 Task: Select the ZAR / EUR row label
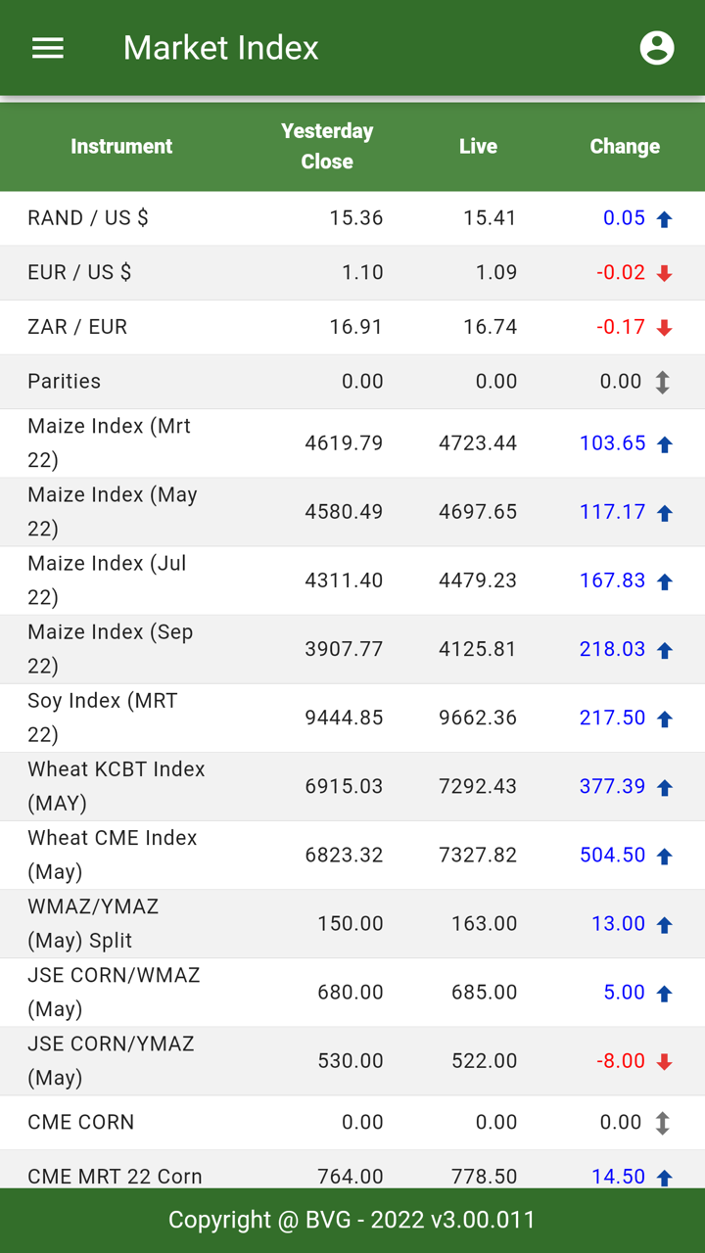coord(77,327)
